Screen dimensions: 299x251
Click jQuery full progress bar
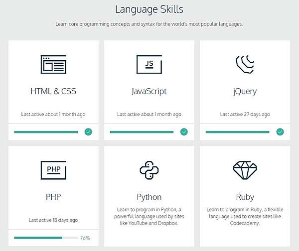[x=237, y=132]
